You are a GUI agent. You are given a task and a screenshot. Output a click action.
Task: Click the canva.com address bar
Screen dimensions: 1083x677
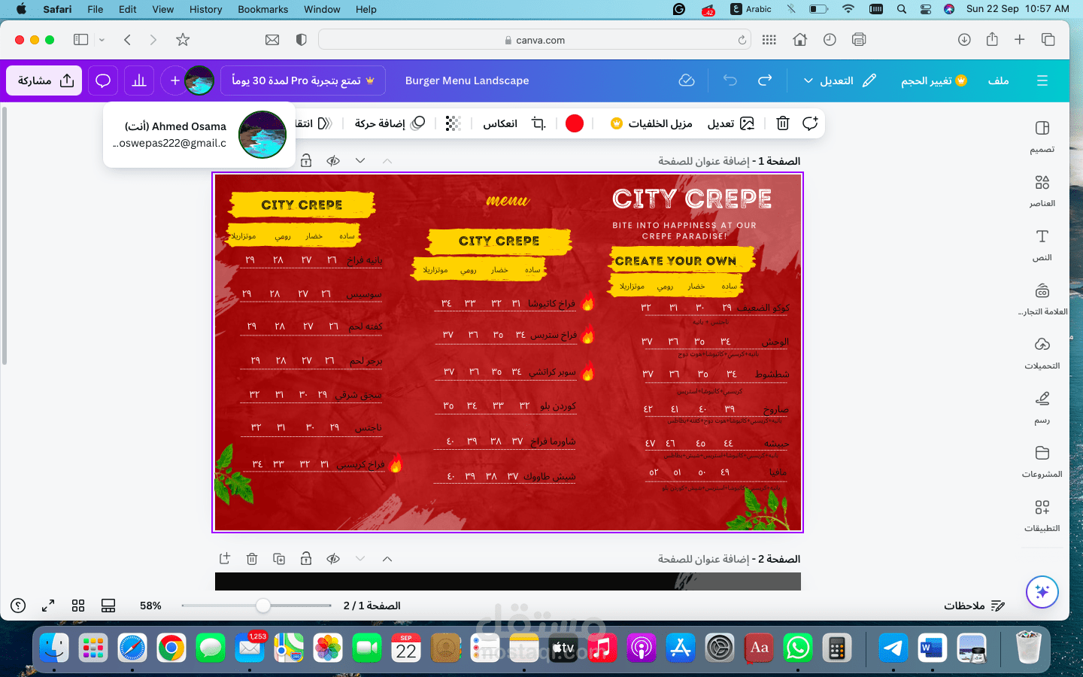[535, 40]
